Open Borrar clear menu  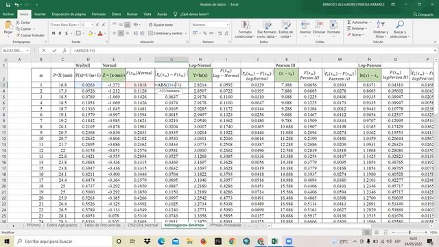coord(355,35)
